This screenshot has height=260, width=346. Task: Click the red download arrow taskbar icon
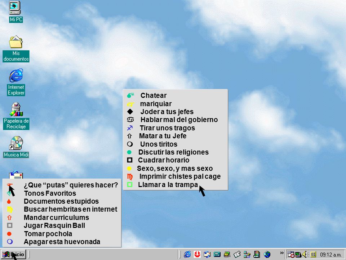click(x=197, y=255)
